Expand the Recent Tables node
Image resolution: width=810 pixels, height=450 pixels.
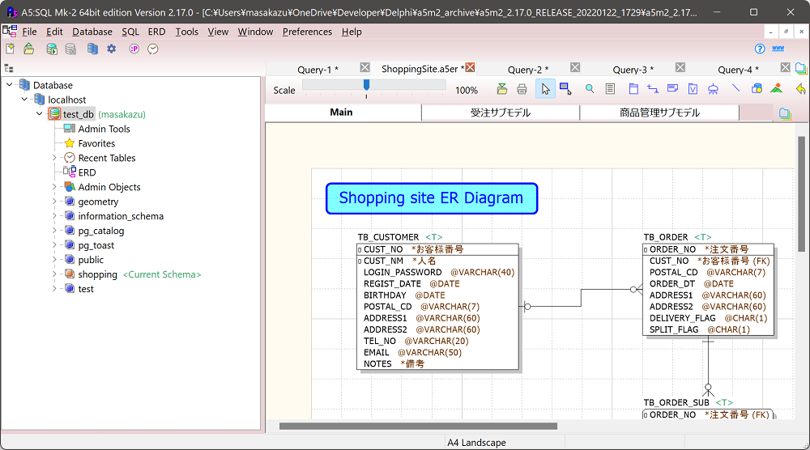tap(54, 158)
